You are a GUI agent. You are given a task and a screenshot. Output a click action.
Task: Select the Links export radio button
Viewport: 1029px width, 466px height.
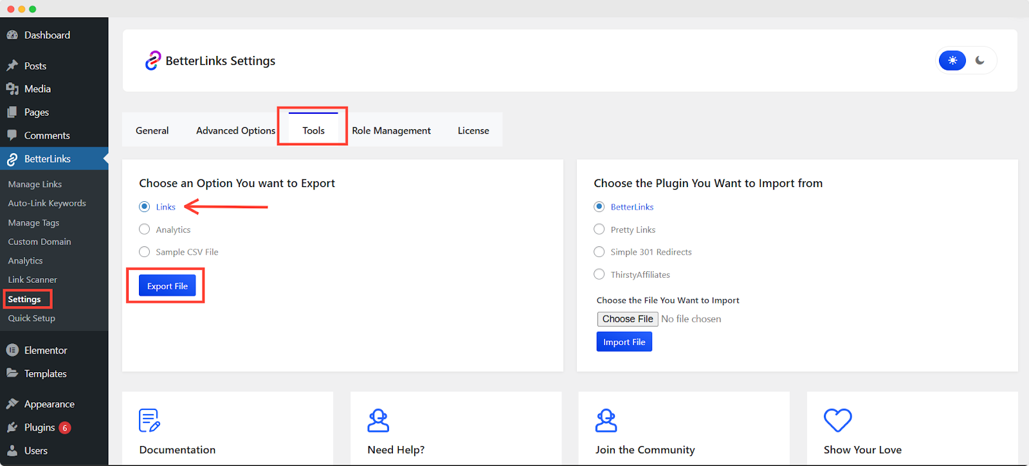(x=145, y=206)
